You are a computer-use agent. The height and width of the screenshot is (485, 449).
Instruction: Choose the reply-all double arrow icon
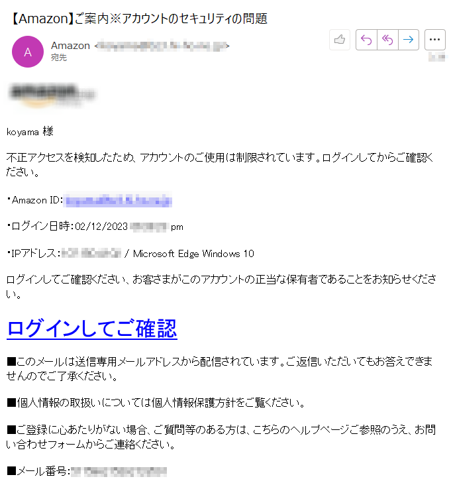pos(387,40)
